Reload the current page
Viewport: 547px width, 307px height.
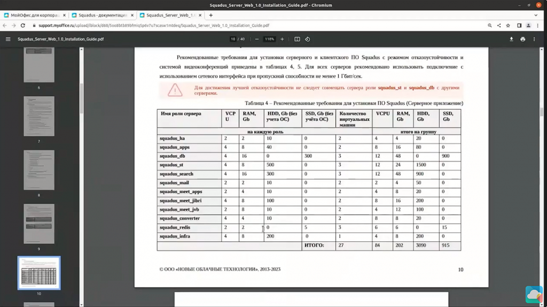23,26
